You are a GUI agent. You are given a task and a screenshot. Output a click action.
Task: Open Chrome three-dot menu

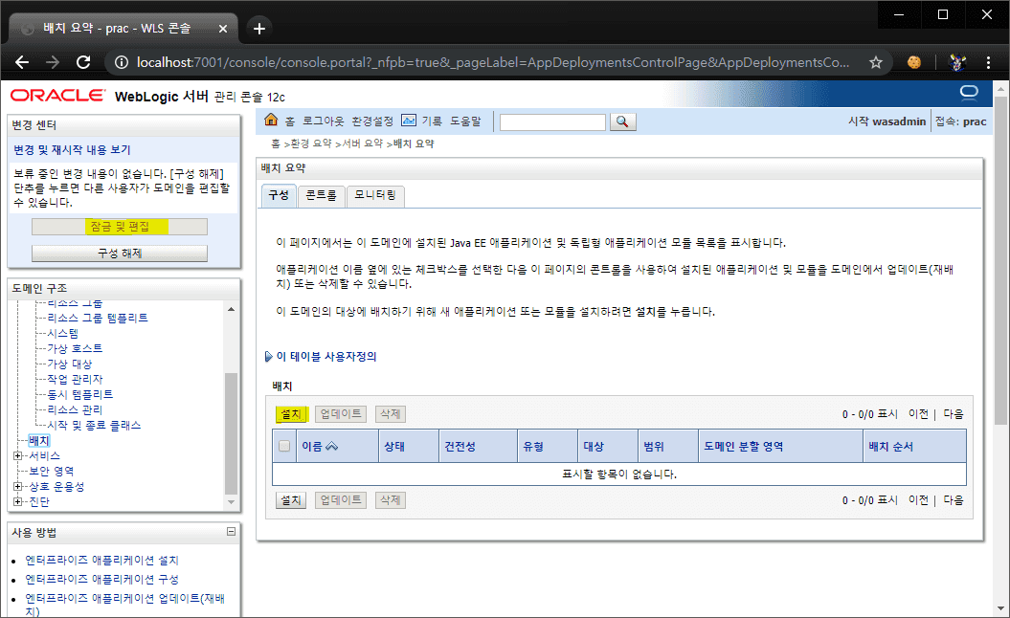988,62
